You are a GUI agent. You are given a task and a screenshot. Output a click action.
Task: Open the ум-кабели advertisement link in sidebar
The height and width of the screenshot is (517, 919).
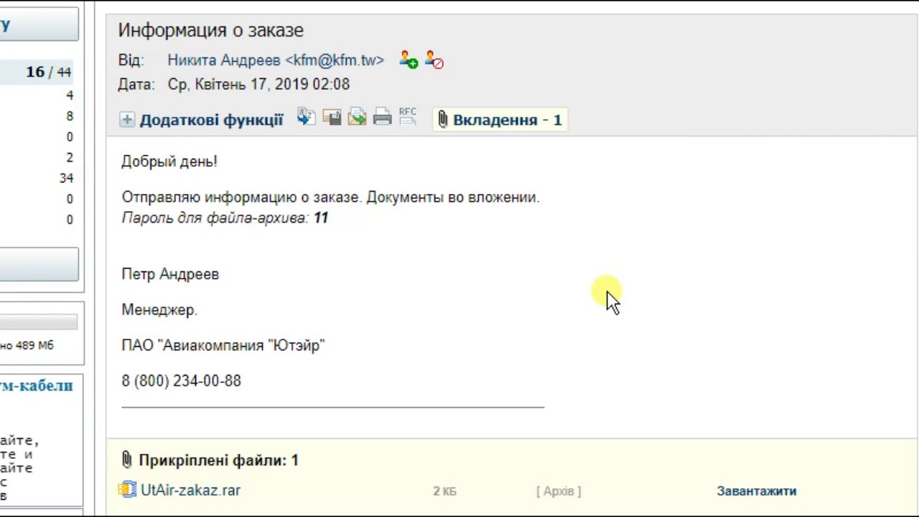coord(36,386)
